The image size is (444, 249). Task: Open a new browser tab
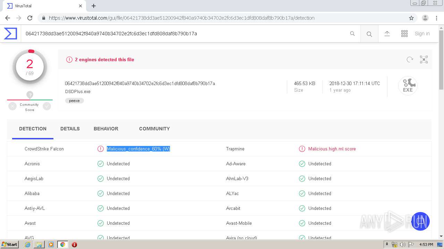click(x=94, y=6)
